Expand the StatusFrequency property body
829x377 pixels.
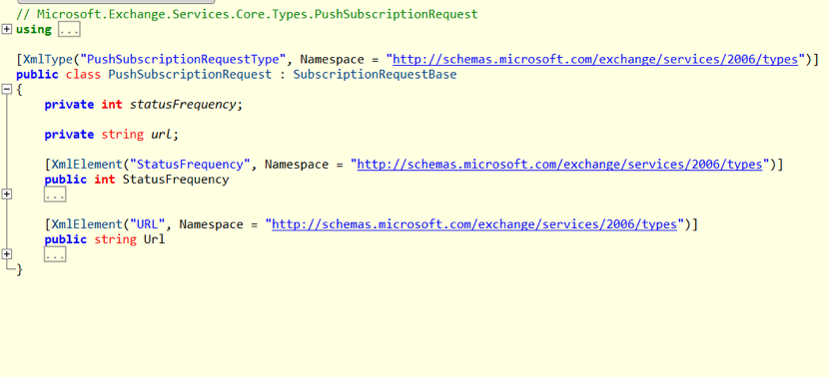[x=6, y=194]
